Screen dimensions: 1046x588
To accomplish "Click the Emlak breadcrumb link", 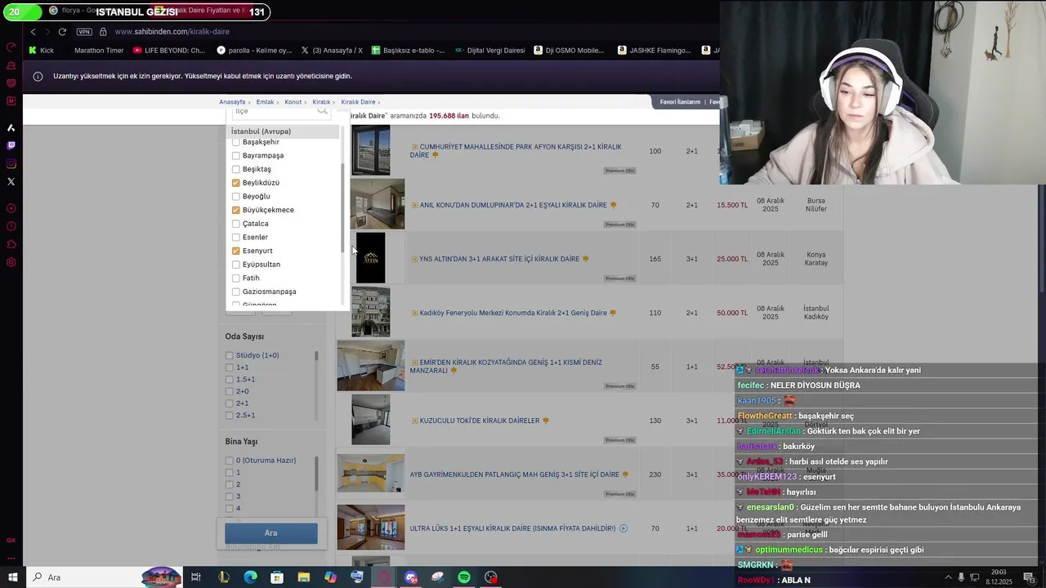I will point(265,102).
